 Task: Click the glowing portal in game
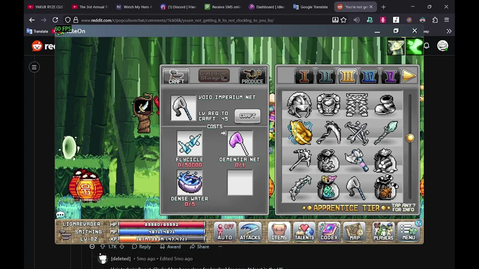point(69,148)
